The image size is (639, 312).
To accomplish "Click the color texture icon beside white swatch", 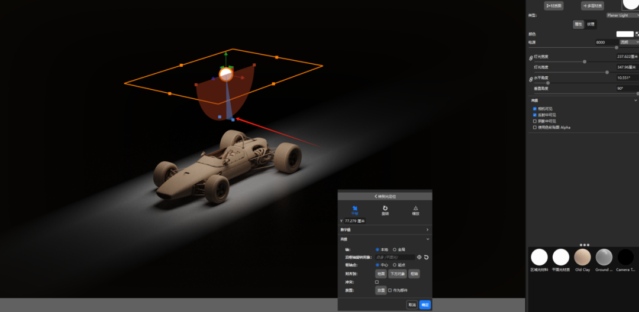I will (637, 34).
